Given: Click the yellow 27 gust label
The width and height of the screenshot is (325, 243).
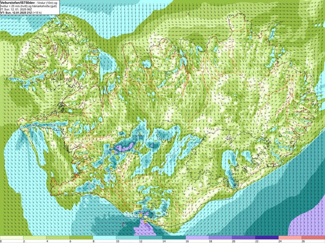Looking at the screenshot, I should pyautogui.click(x=140, y=215).
